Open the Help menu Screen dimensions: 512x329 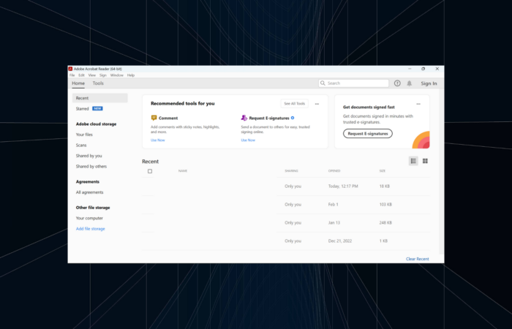pos(131,75)
